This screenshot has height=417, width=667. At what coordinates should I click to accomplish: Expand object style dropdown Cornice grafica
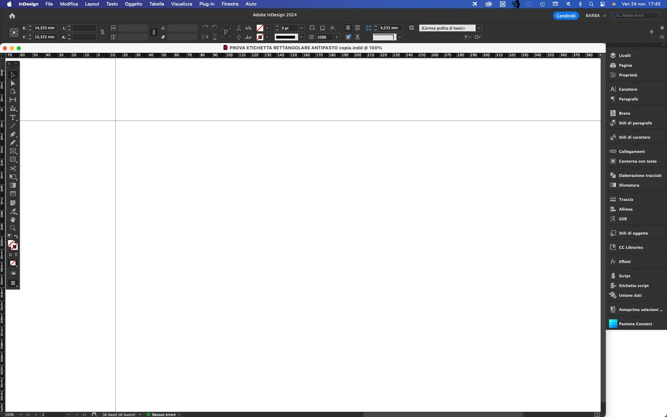(x=479, y=28)
